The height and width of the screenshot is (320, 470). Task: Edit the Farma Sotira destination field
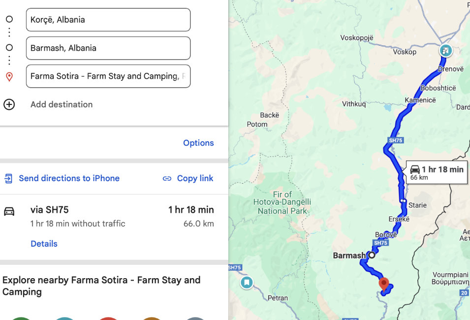pyautogui.click(x=108, y=76)
